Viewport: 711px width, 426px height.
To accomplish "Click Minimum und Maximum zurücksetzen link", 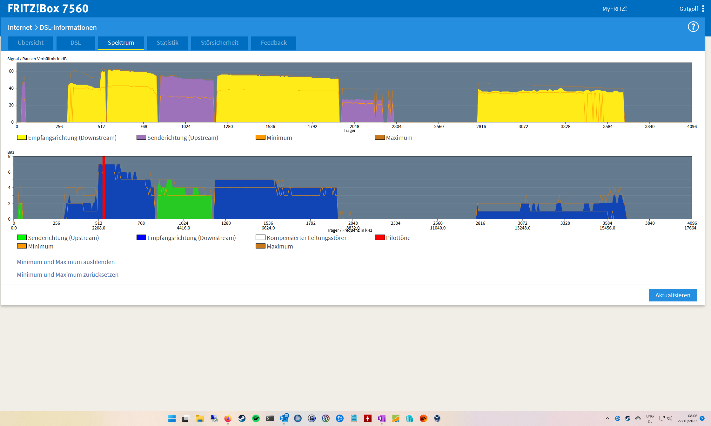I will point(68,274).
